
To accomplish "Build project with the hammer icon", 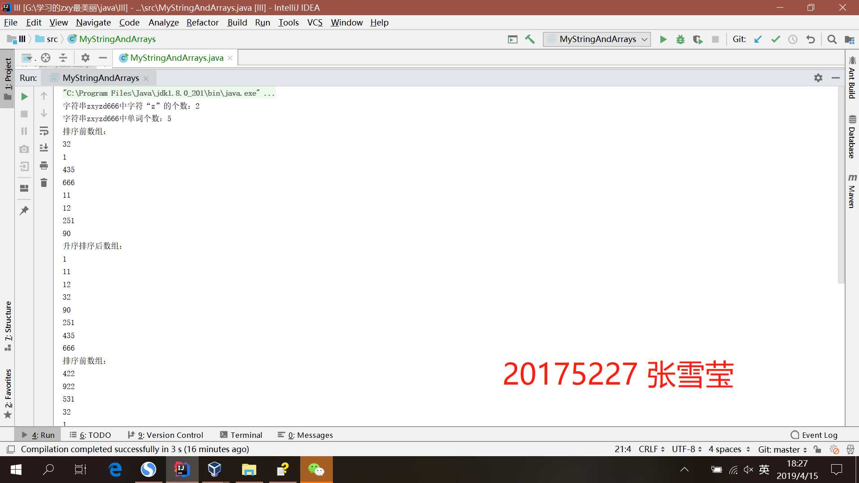I will 530,39.
